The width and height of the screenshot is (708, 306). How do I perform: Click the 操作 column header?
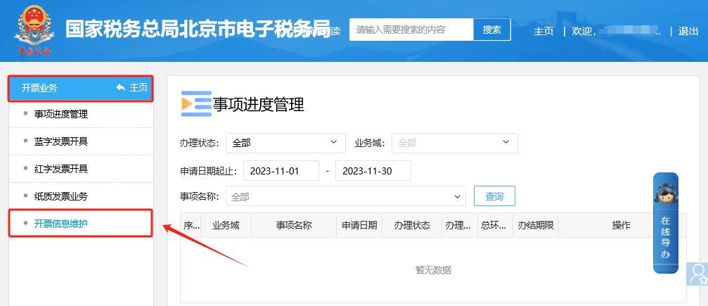622,225
